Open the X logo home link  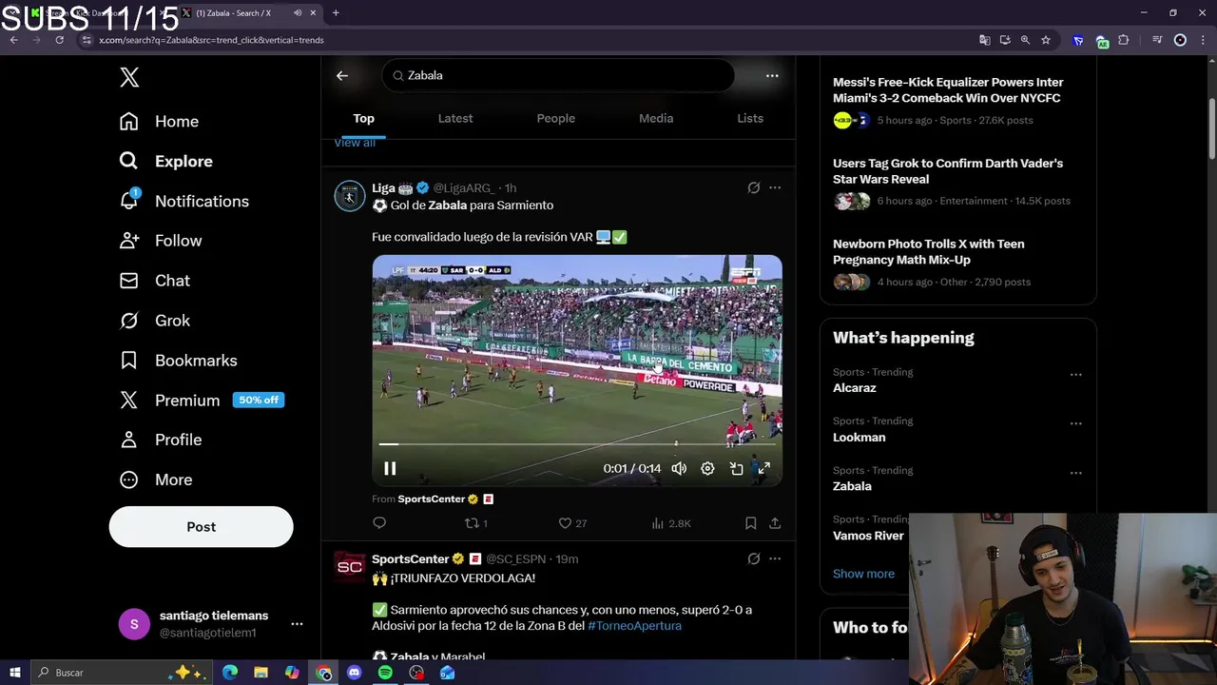point(129,78)
